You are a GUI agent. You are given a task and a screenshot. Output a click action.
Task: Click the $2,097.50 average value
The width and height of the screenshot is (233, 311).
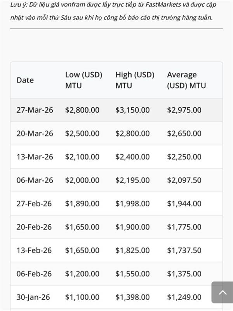point(184,180)
